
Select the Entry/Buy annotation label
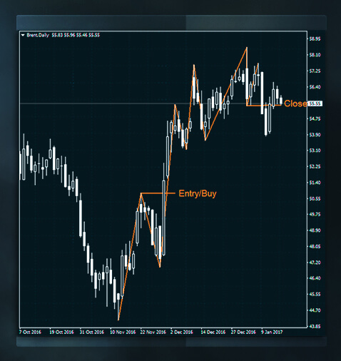point(198,193)
